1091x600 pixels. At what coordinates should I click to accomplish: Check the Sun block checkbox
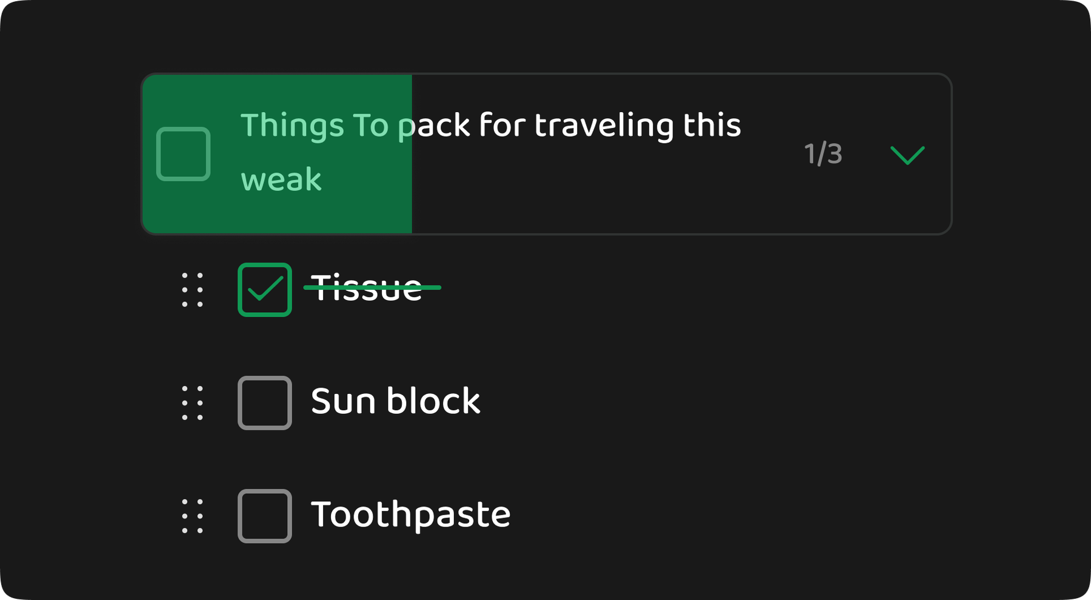click(x=265, y=402)
